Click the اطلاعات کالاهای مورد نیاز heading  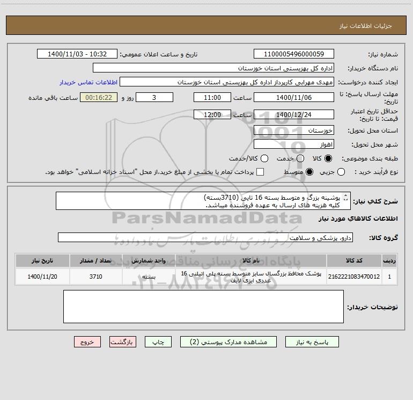pyautogui.click(x=358, y=219)
